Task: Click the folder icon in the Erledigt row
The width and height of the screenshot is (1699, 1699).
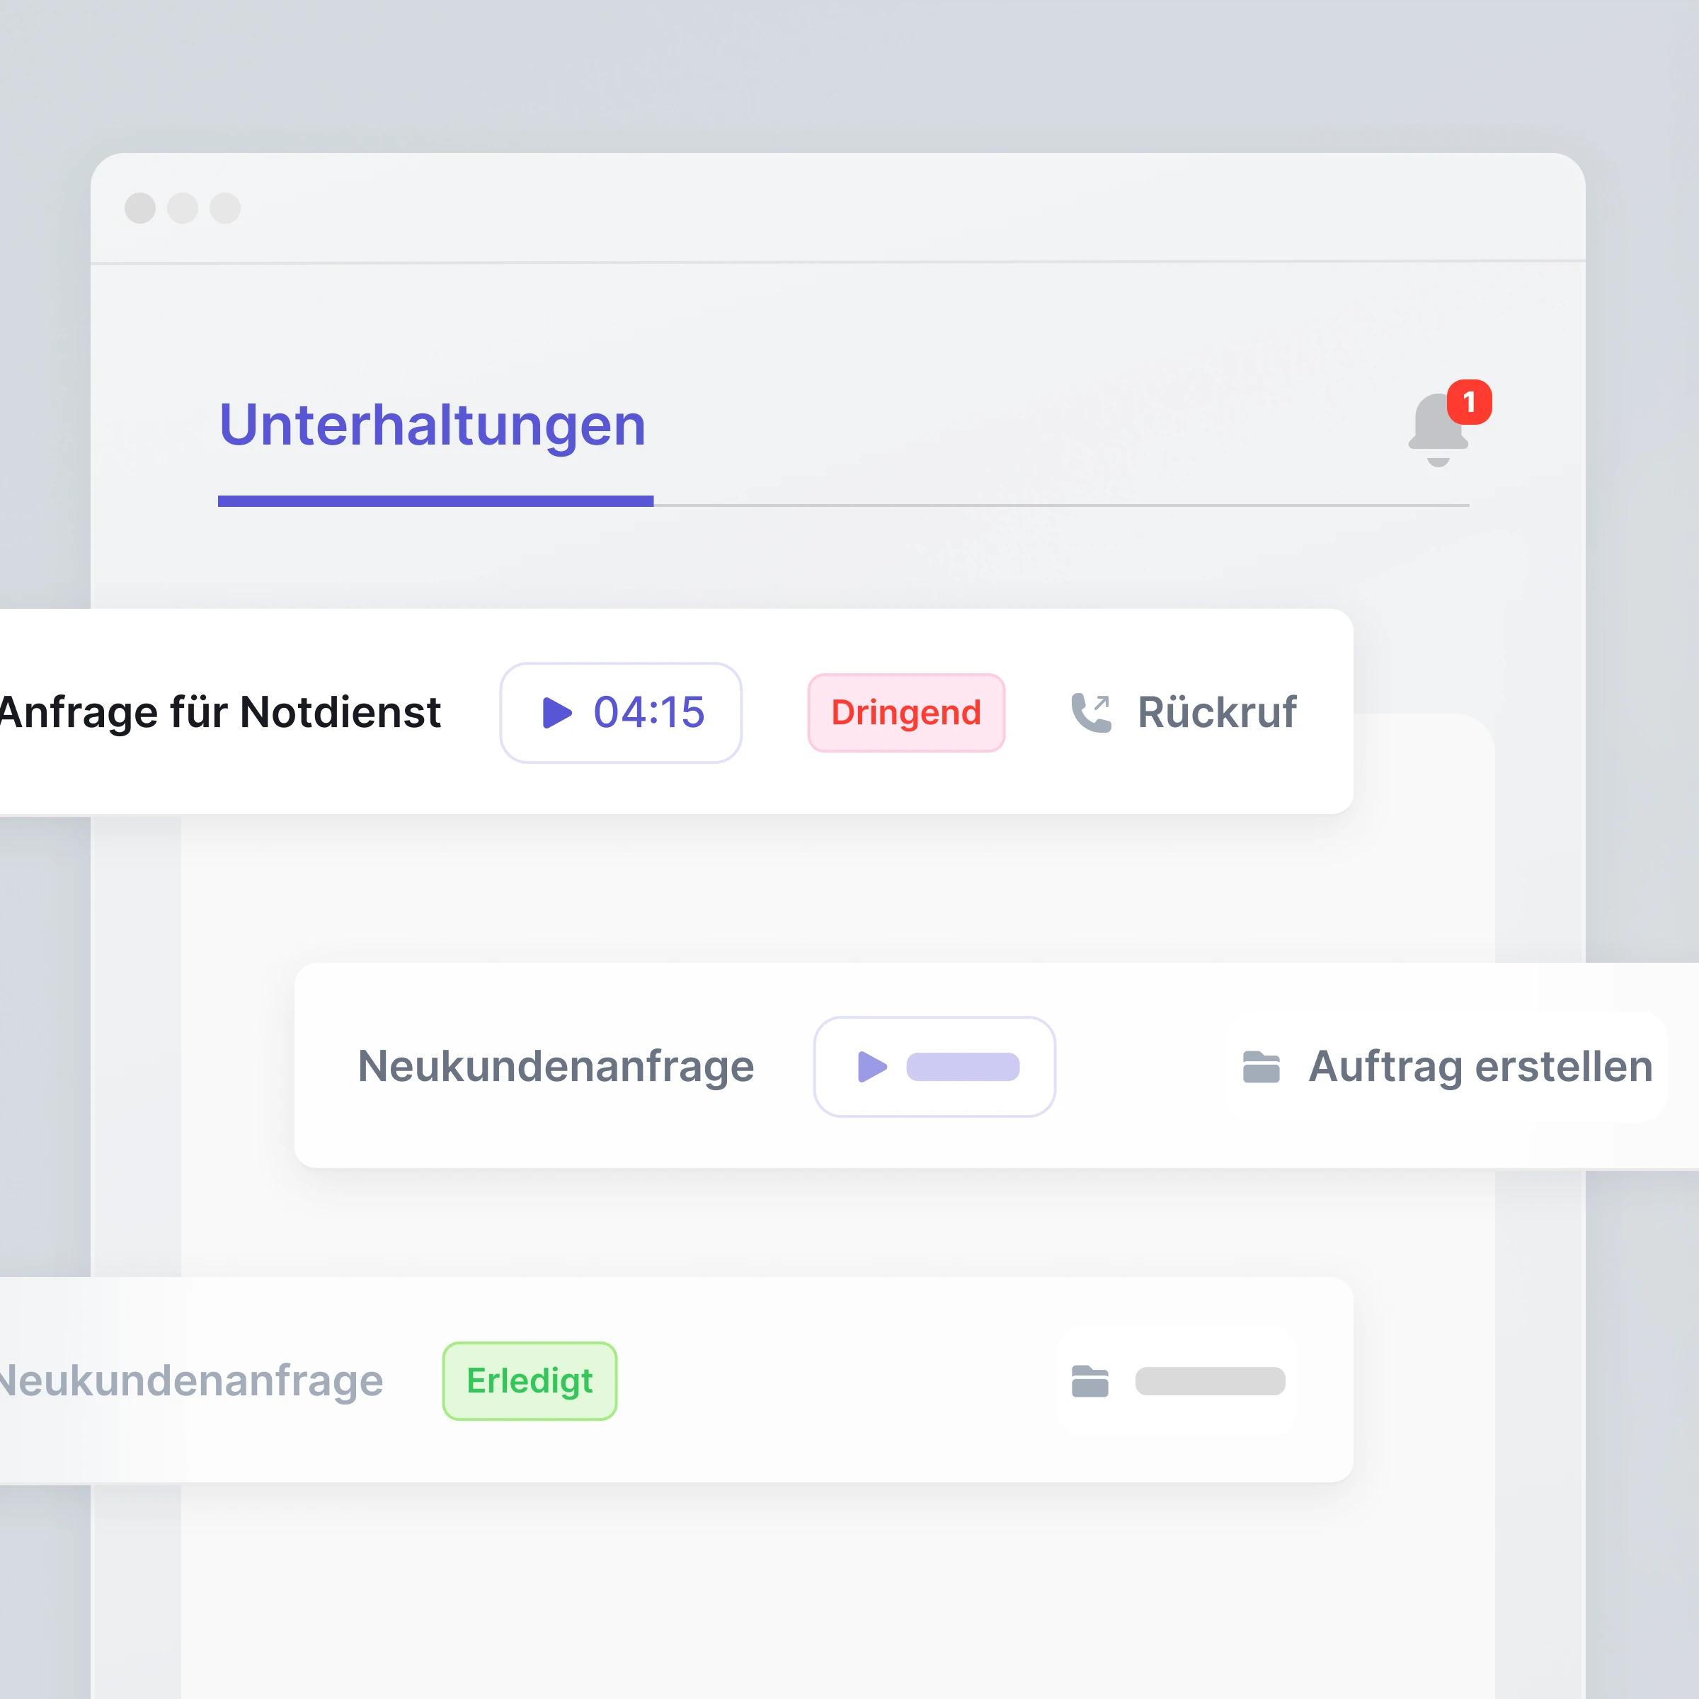Action: 1089,1380
